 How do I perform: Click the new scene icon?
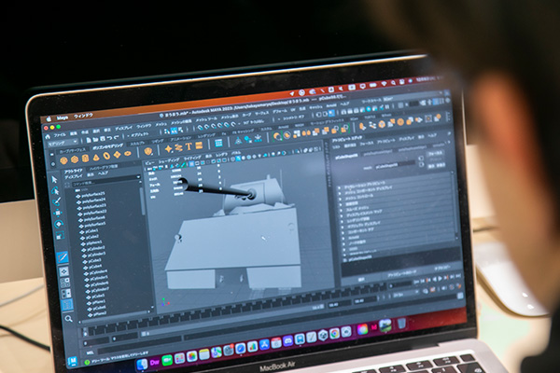click(89, 140)
